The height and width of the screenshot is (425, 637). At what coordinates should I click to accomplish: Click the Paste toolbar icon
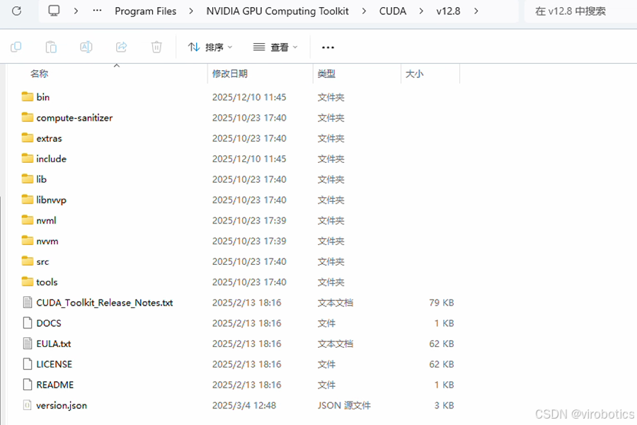51,47
